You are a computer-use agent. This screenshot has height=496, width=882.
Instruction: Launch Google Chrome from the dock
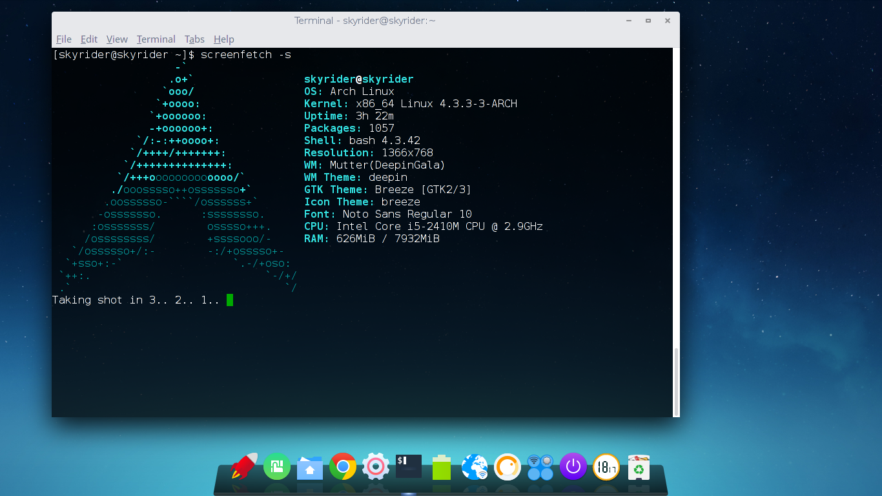(x=343, y=466)
